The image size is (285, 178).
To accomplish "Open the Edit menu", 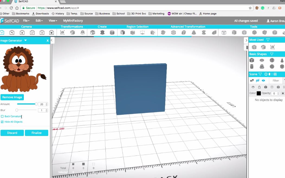I will pyautogui.click(x=39, y=21).
